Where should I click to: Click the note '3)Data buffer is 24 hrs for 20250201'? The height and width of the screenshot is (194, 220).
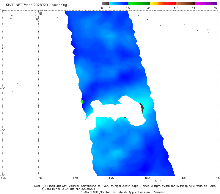pos(68,189)
